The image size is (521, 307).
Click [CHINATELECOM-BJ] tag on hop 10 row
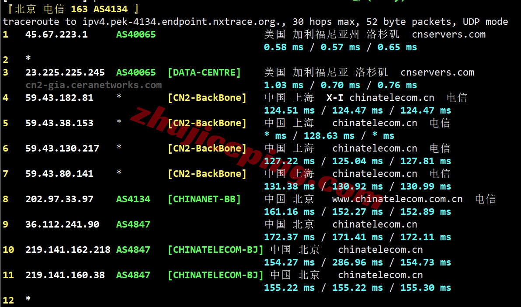[x=215, y=250]
